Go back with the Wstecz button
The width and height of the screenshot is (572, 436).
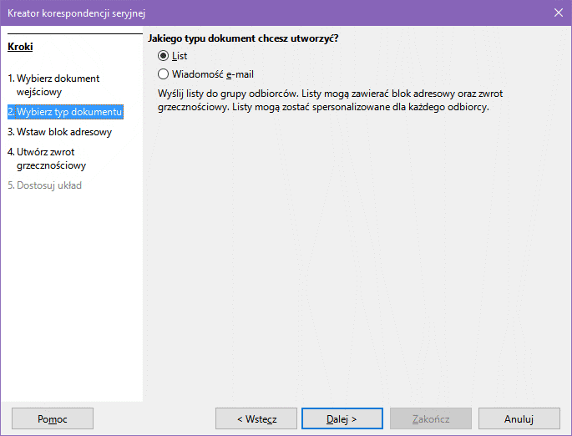click(256, 418)
